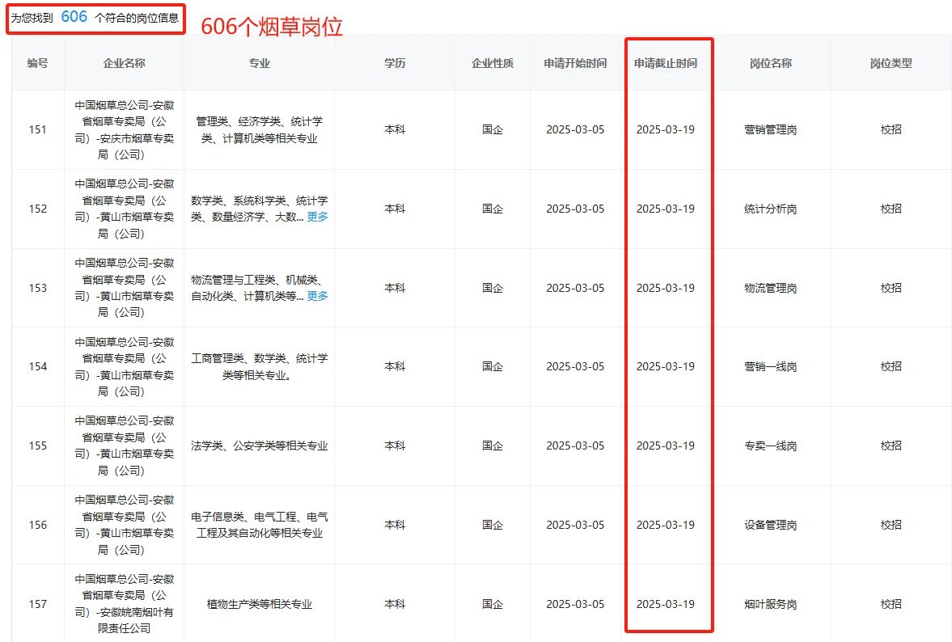Click start date 2025-03-05 in row 151
952x642 pixels.
[575, 129]
